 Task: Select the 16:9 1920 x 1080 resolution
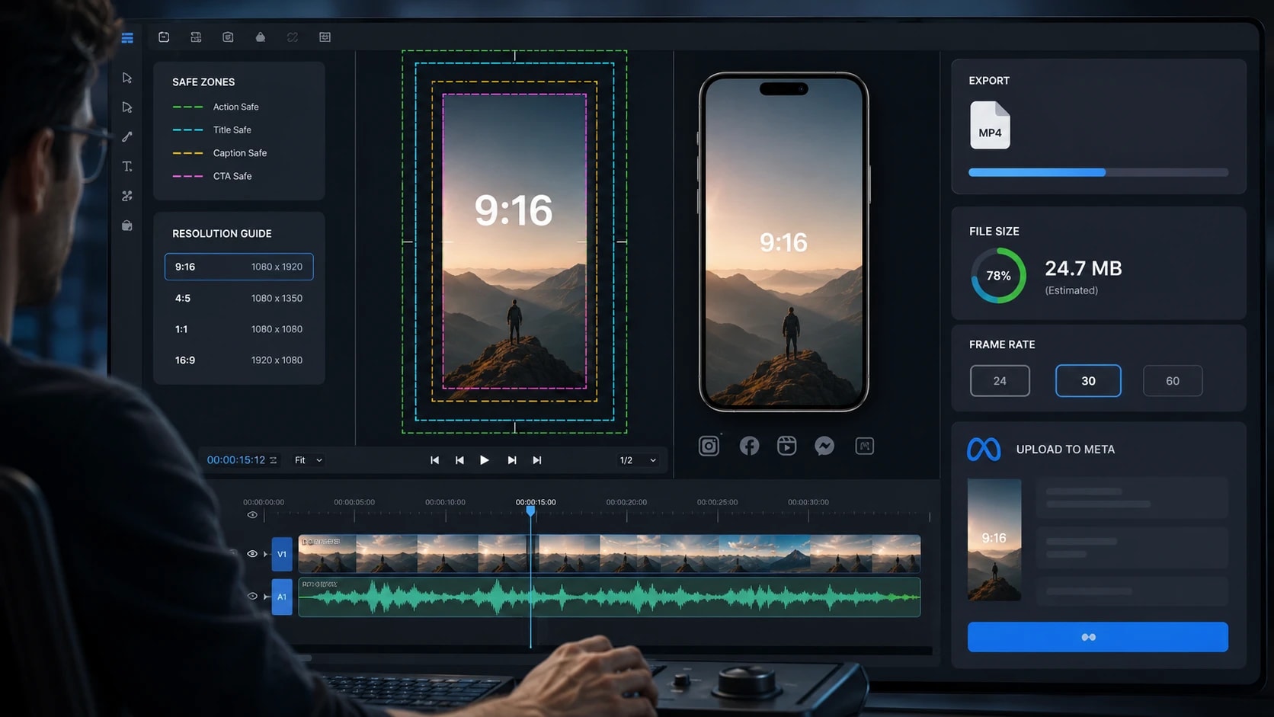[238, 360]
